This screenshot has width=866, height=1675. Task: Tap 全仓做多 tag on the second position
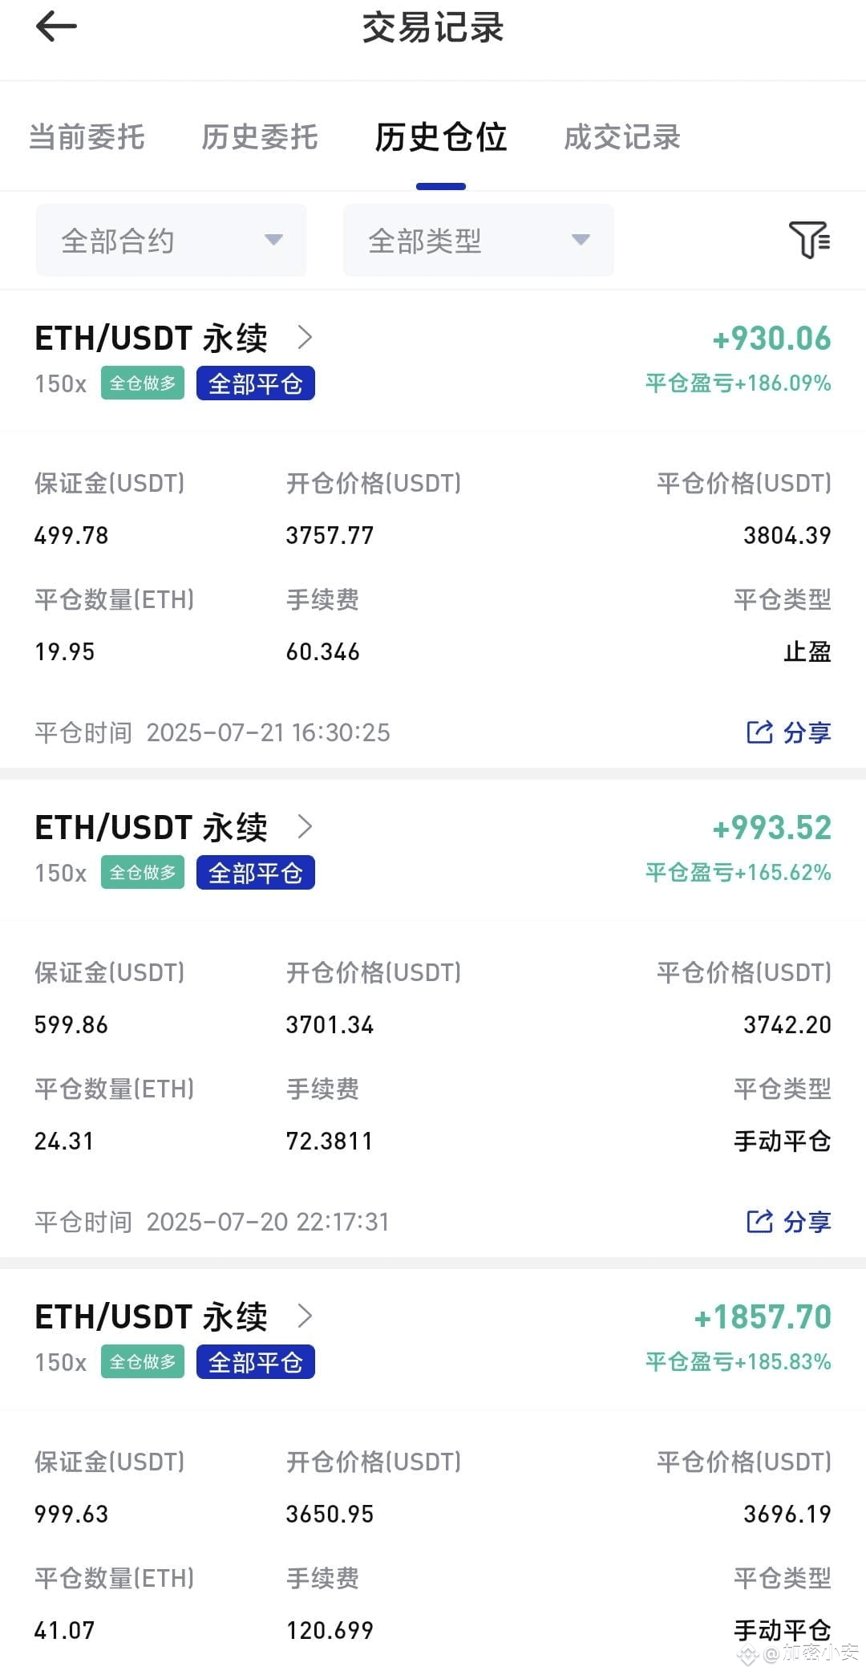click(143, 873)
